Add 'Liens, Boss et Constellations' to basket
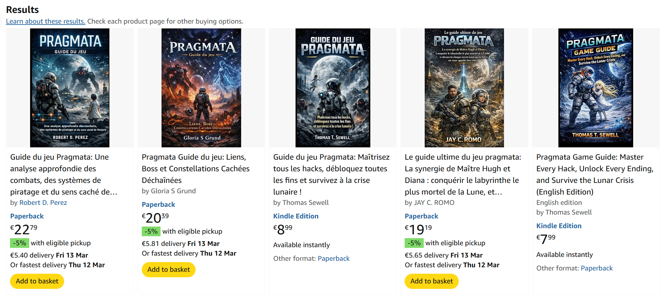This screenshot has height=296, width=661. click(168, 270)
